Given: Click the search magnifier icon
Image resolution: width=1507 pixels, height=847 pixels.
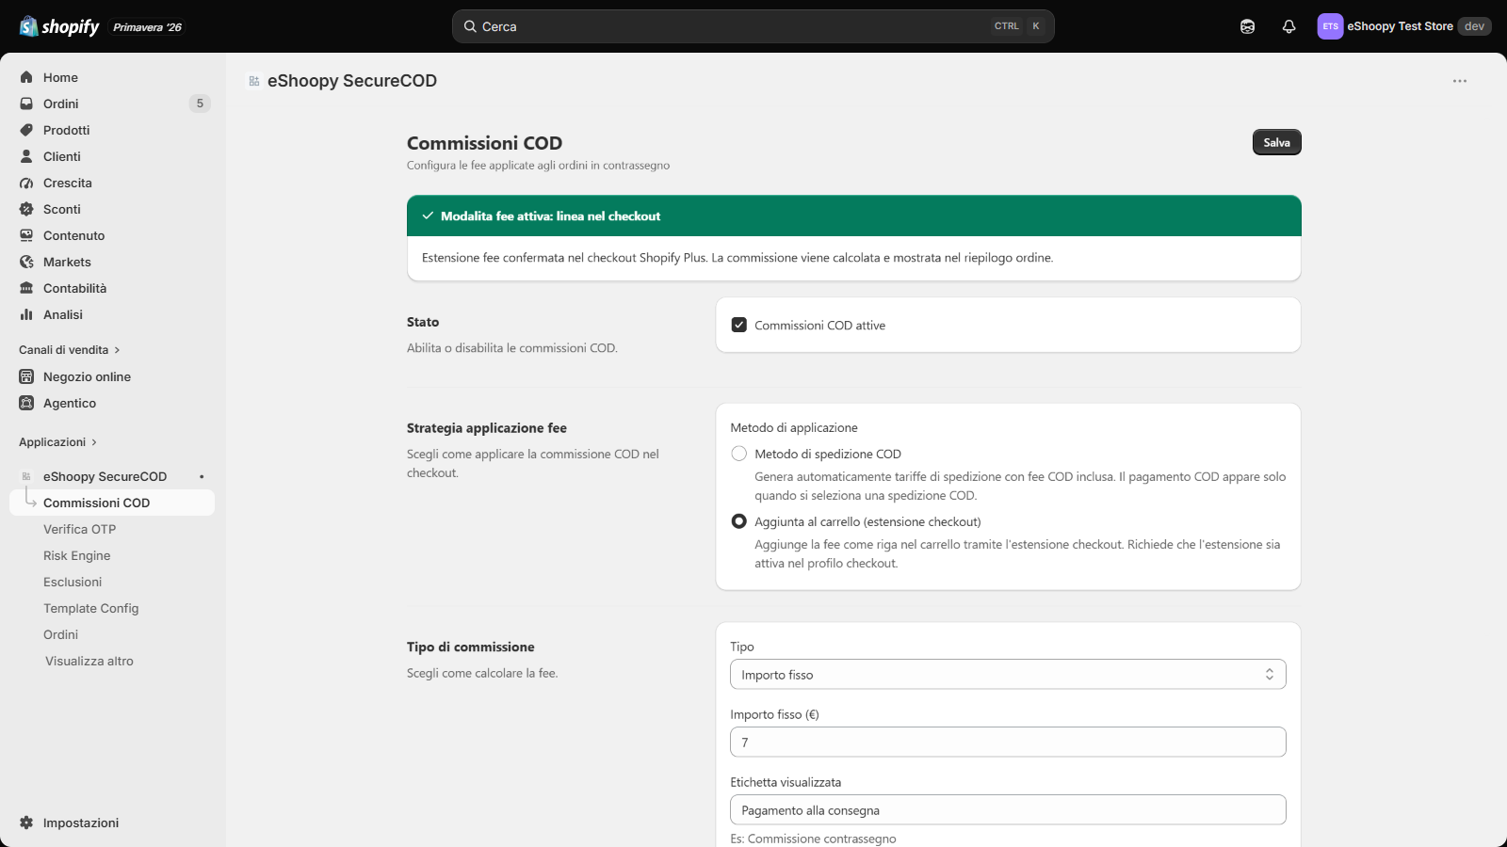Looking at the screenshot, I should tap(470, 26).
